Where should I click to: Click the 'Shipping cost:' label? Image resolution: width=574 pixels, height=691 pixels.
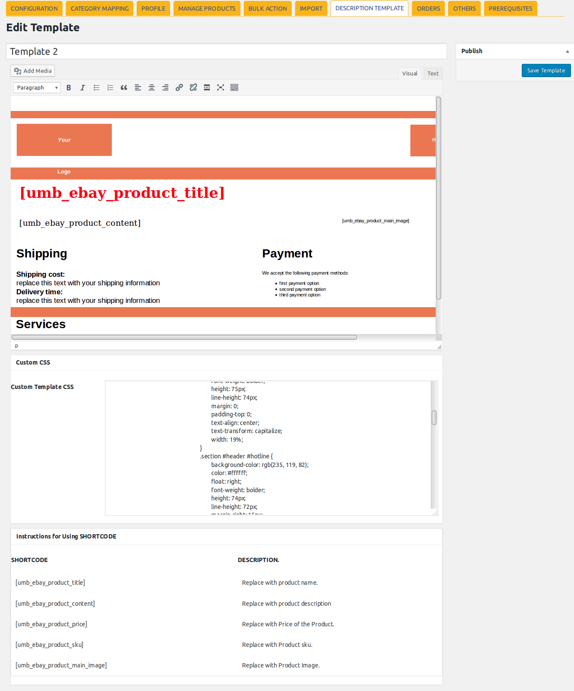coord(41,274)
